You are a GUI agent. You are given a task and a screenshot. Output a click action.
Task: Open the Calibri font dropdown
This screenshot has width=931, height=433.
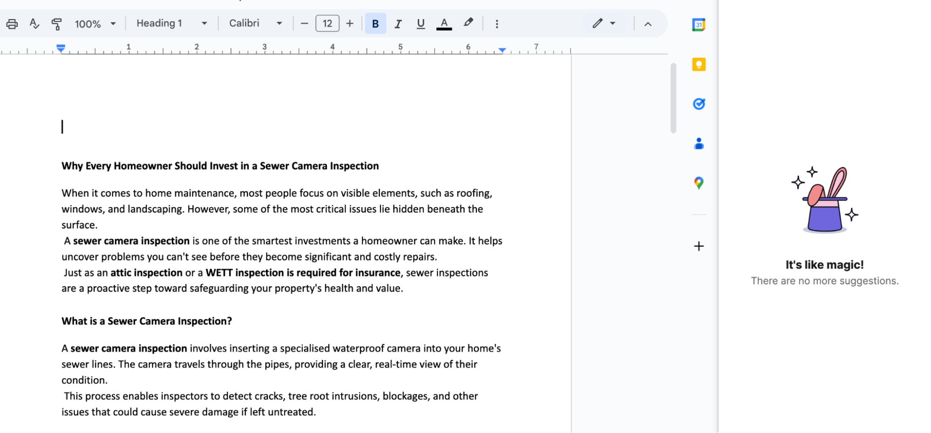256,23
